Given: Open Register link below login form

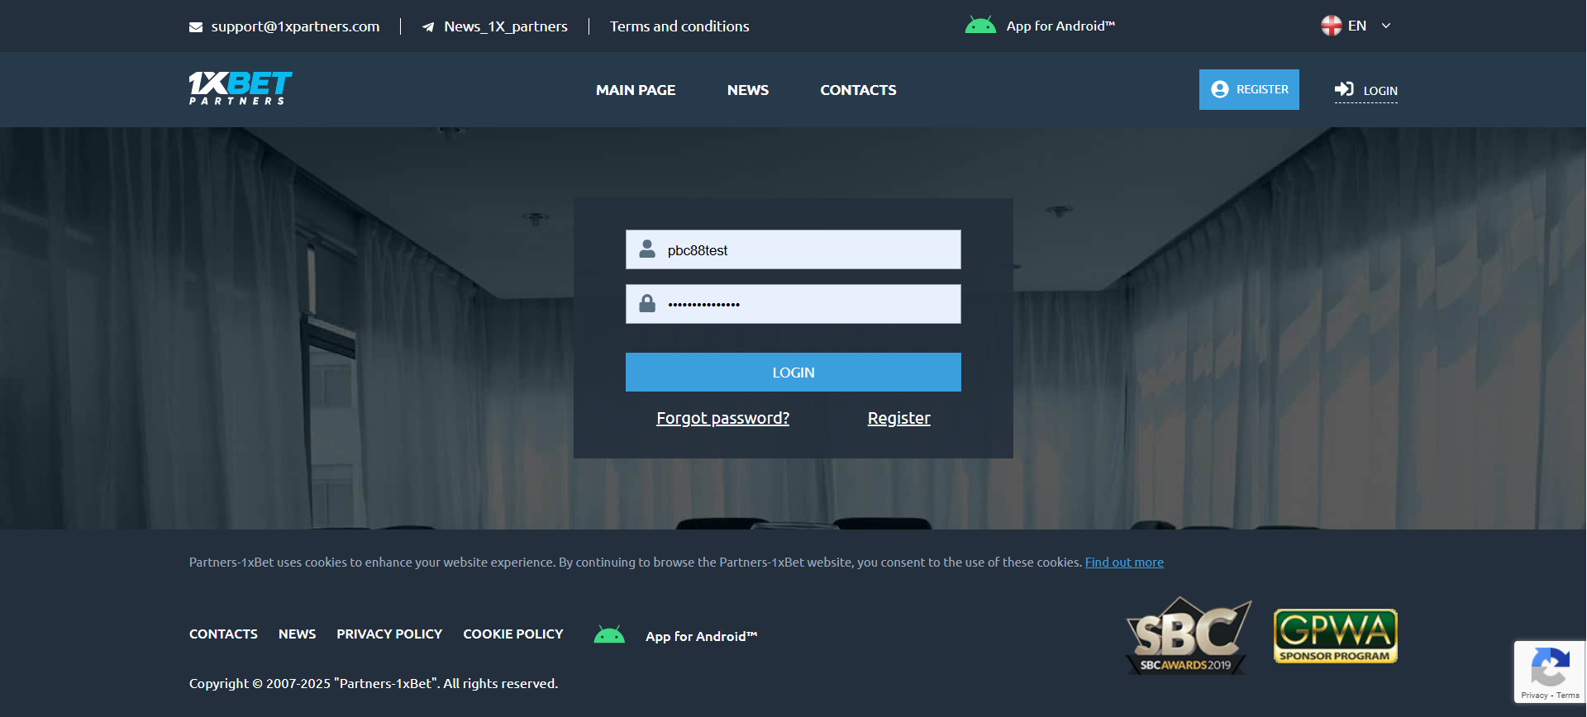Looking at the screenshot, I should point(899,418).
